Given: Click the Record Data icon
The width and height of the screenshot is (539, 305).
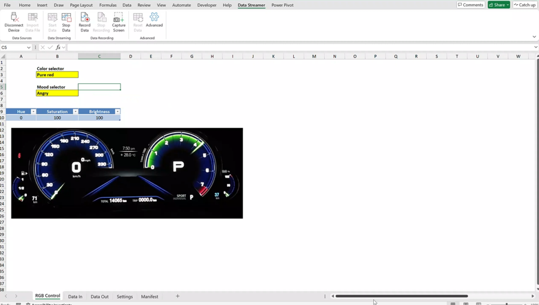Looking at the screenshot, I should (85, 18).
